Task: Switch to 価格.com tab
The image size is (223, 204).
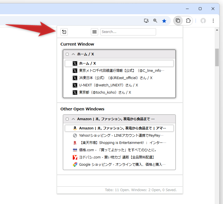Action: pyautogui.click(x=119, y=150)
